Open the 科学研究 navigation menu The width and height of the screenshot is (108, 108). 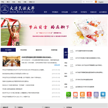84,12
